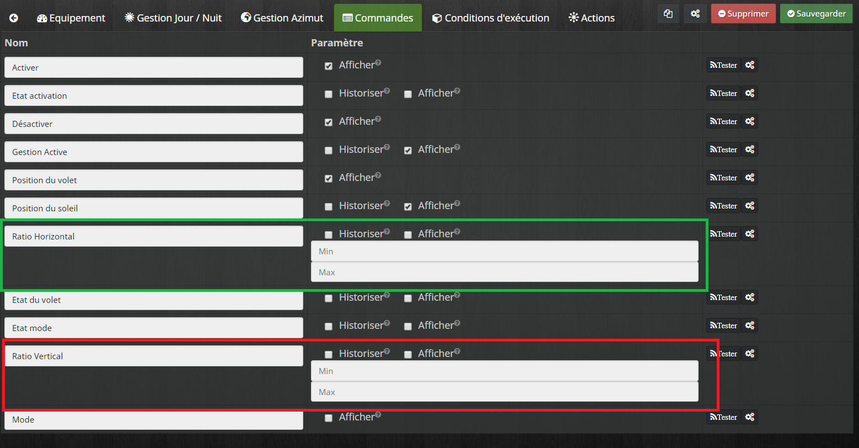Open gear settings for Etat du volet

tap(749, 297)
